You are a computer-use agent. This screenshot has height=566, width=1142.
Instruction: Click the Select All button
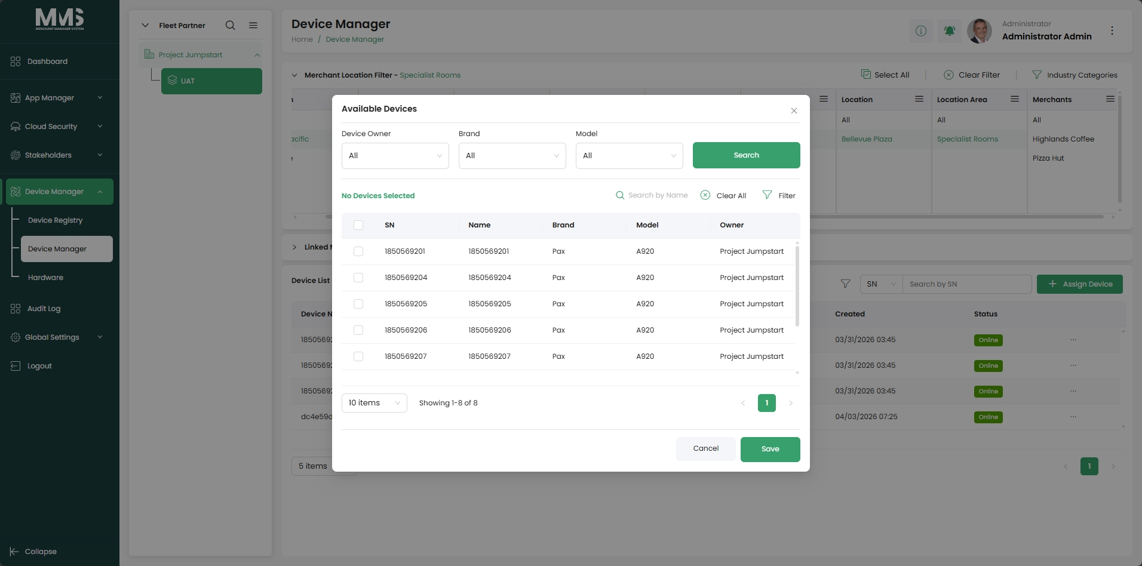(x=885, y=75)
